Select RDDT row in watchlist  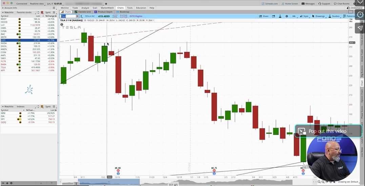click(x=28, y=19)
